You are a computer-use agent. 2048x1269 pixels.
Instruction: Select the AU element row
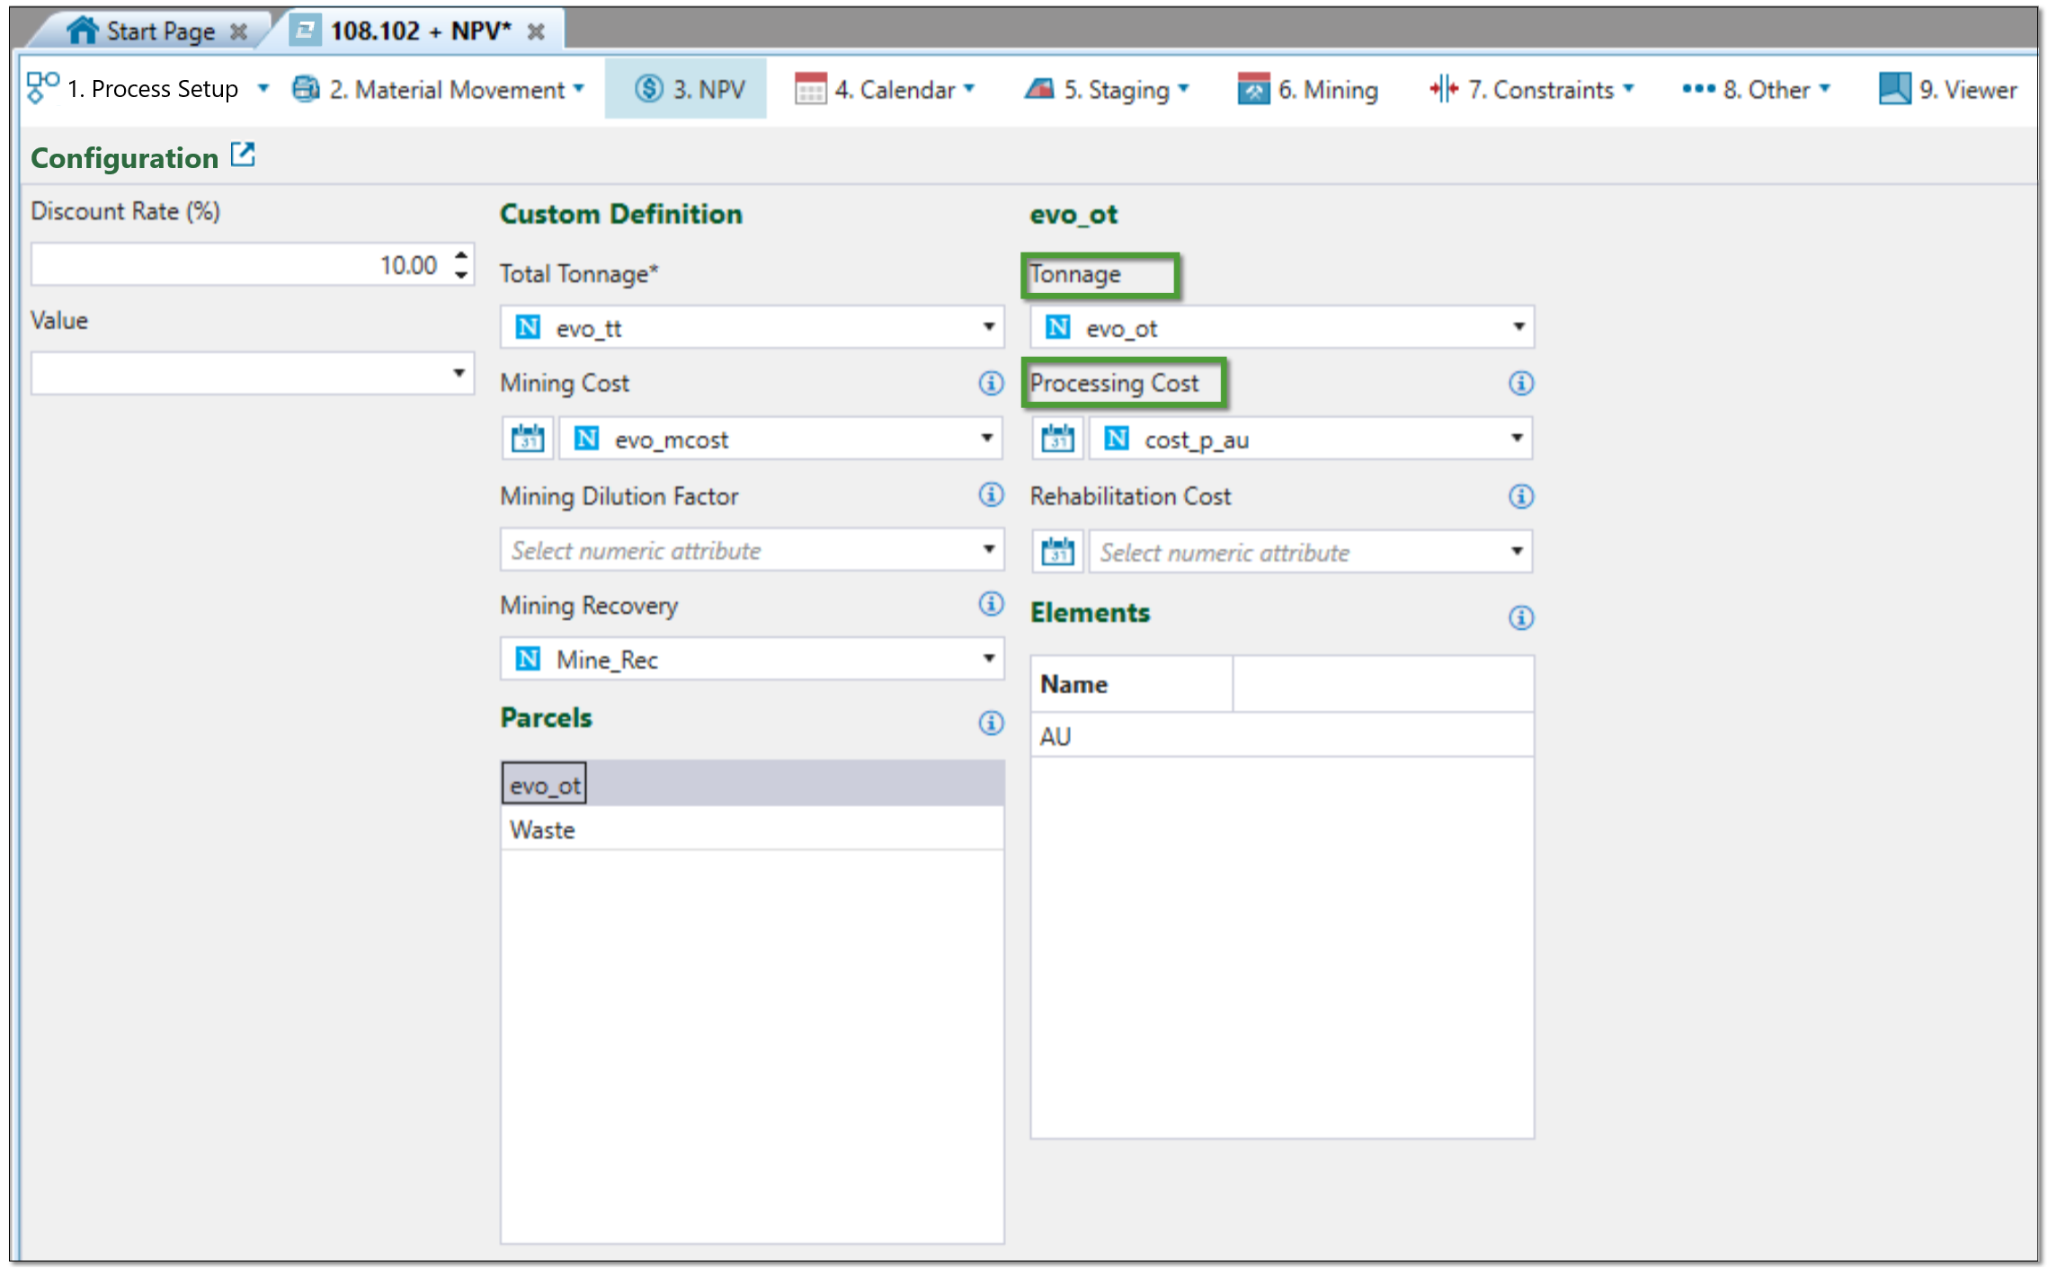pos(1055,736)
